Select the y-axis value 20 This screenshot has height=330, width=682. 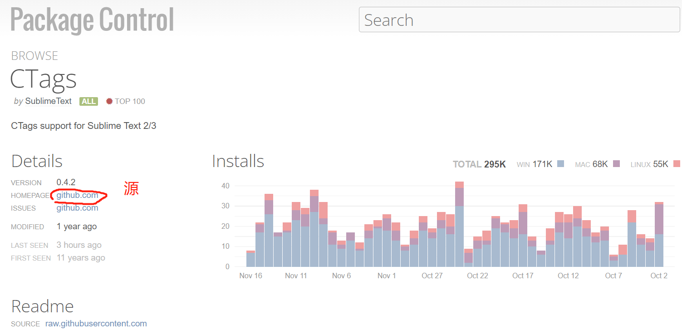point(226,226)
